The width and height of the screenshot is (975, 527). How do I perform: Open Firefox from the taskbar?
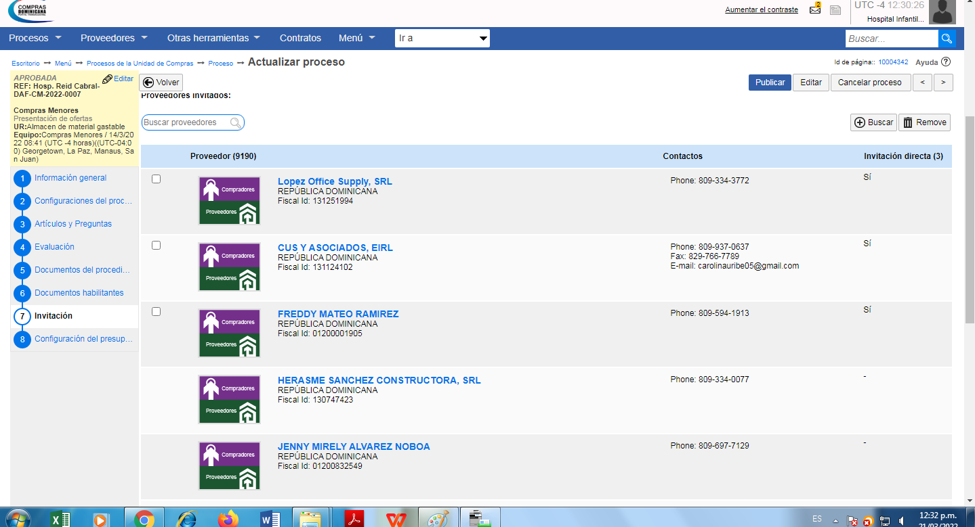coord(228,518)
